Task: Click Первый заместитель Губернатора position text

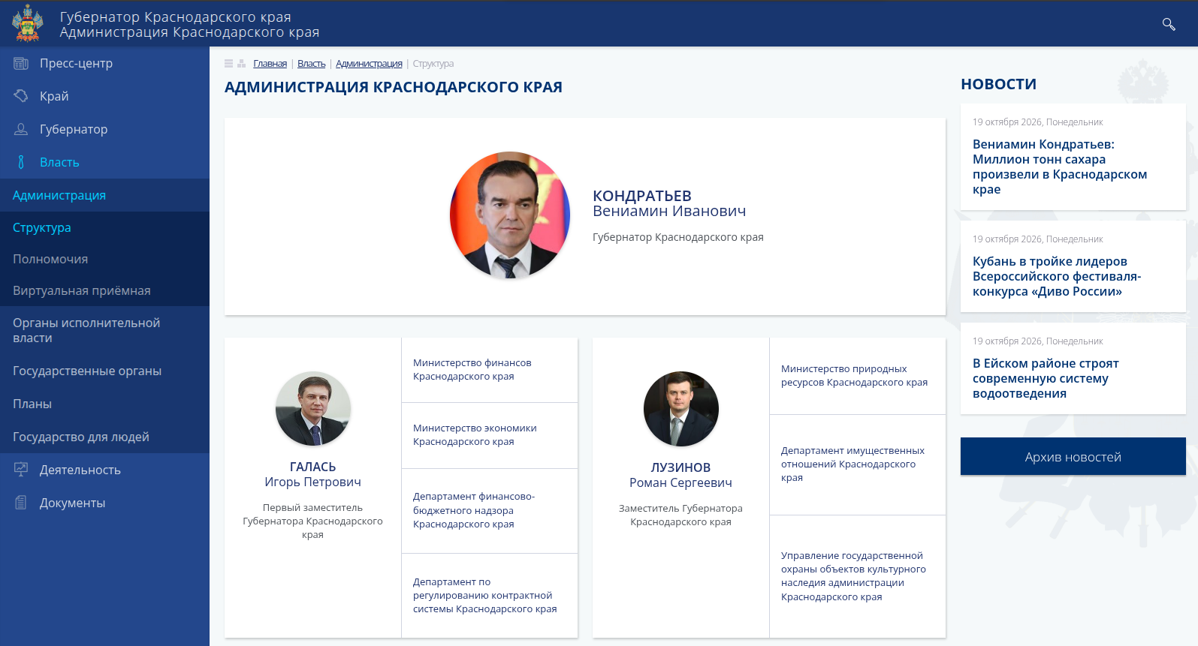Action: point(312,521)
